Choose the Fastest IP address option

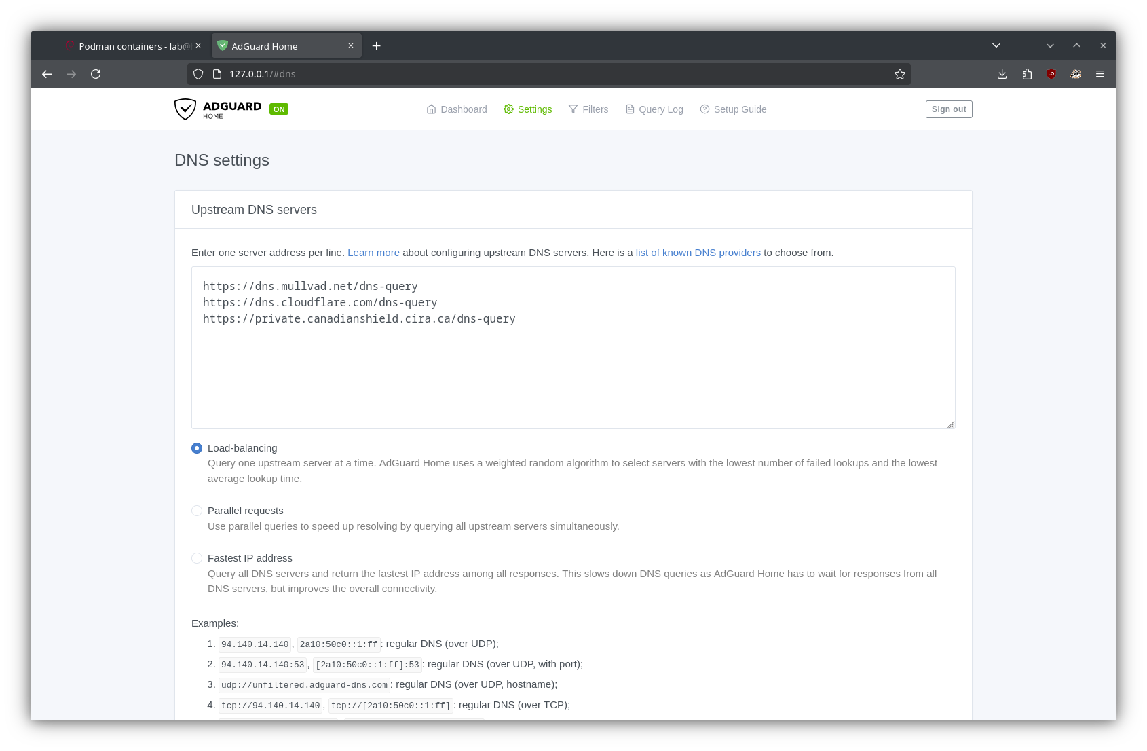[x=197, y=558]
